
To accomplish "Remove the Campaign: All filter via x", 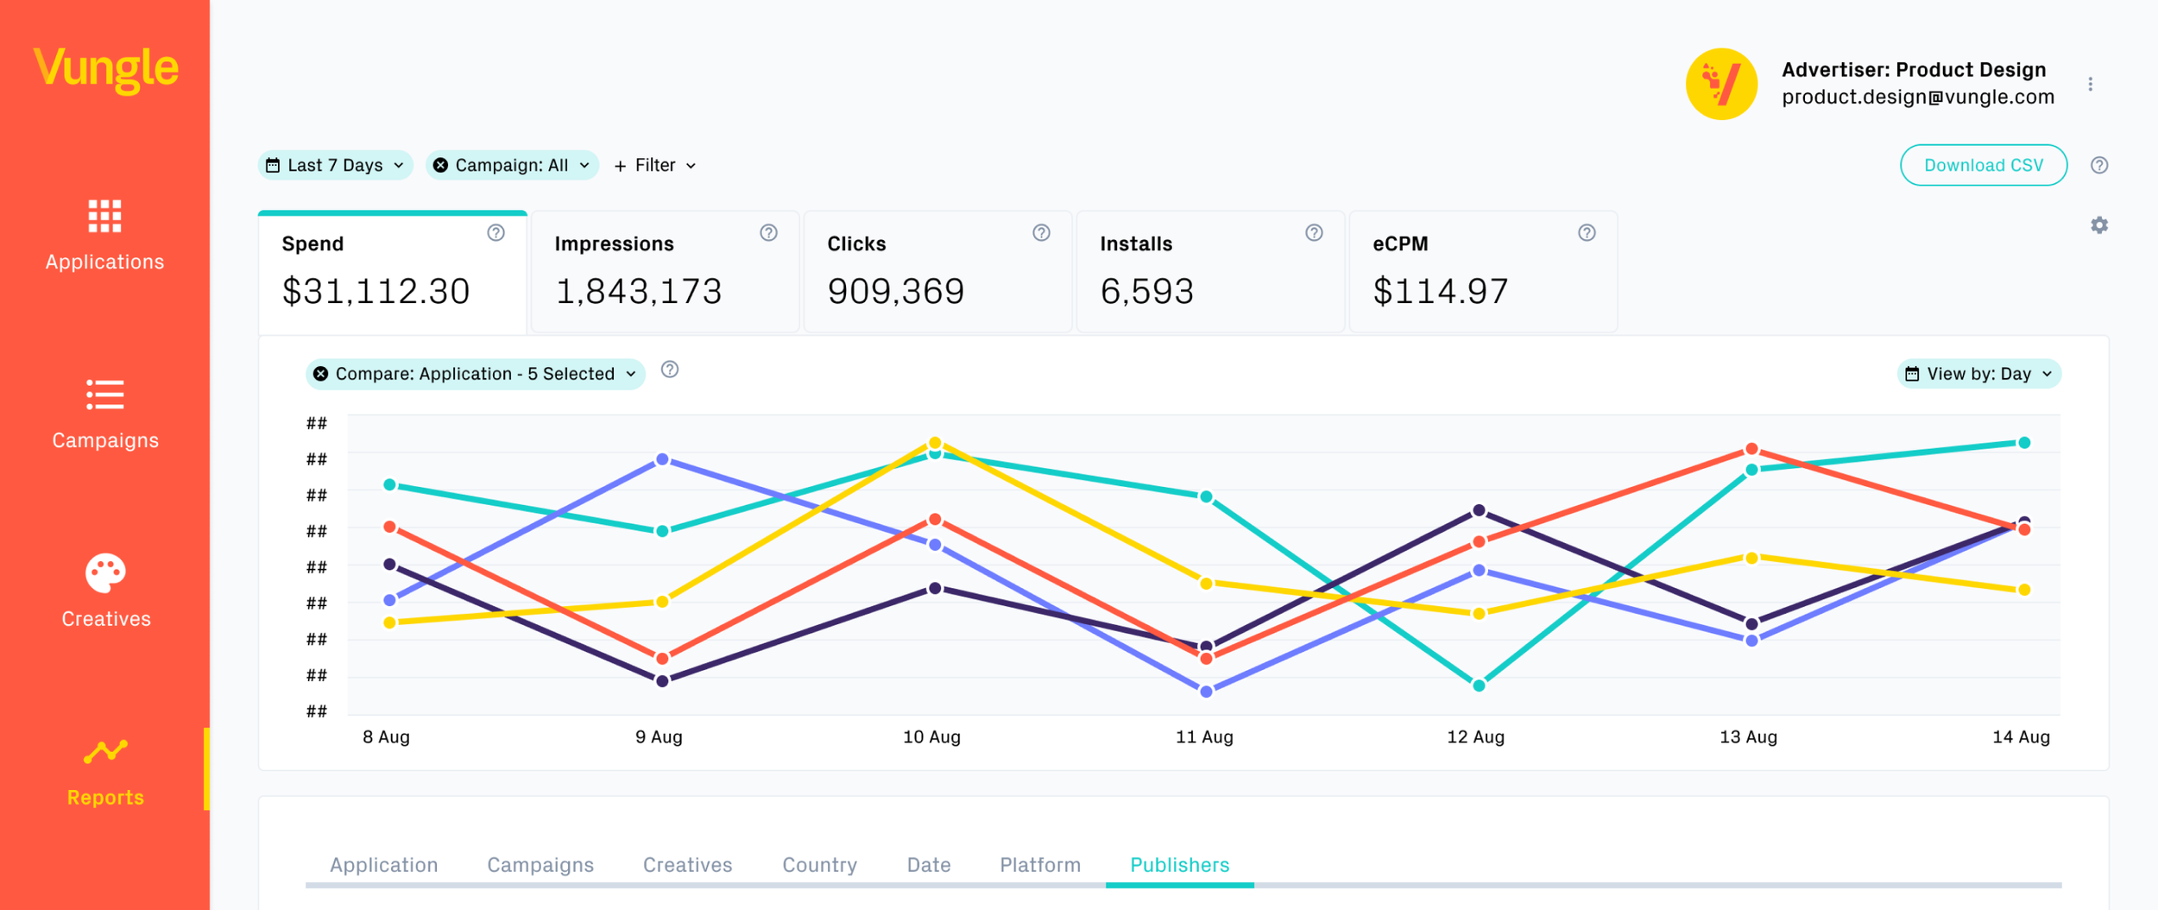I will 440,165.
